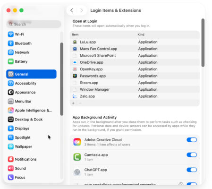Open the Accessibility settings pane
The width and height of the screenshot is (212, 189).
point(32,83)
